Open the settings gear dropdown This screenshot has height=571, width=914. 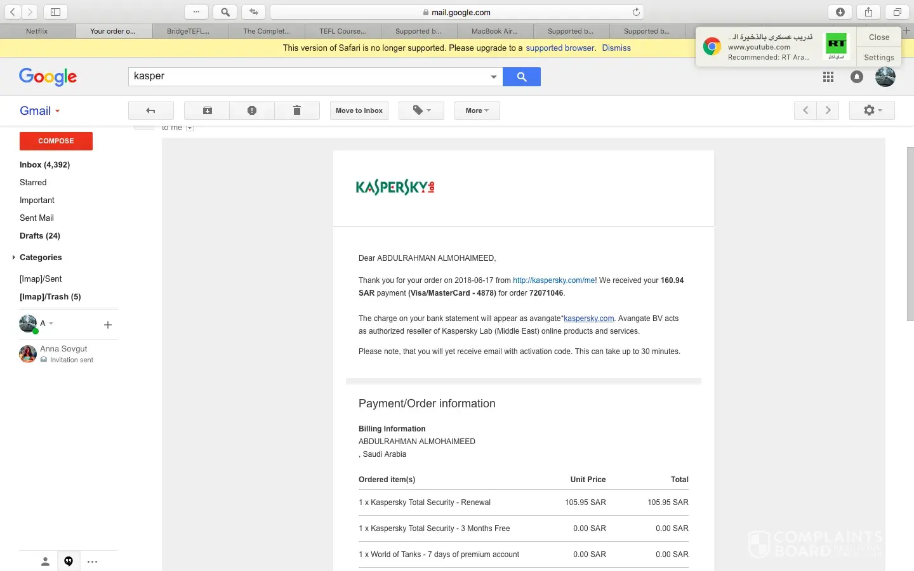[x=872, y=110]
